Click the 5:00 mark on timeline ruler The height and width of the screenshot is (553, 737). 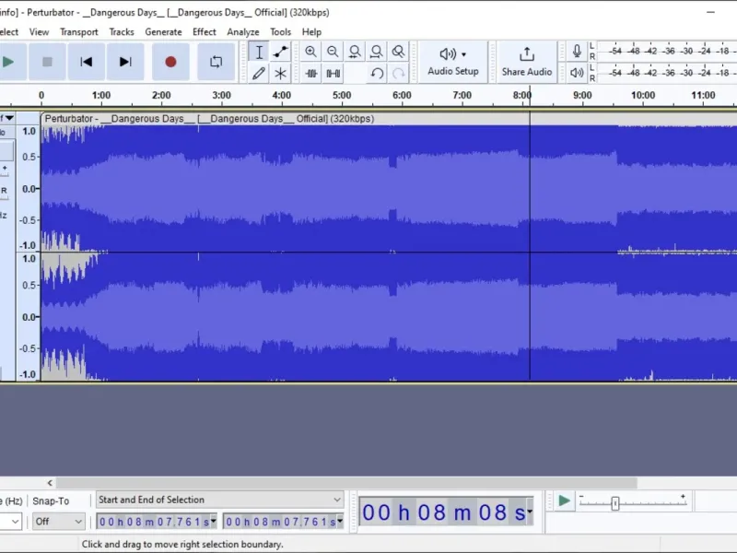[342, 96]
